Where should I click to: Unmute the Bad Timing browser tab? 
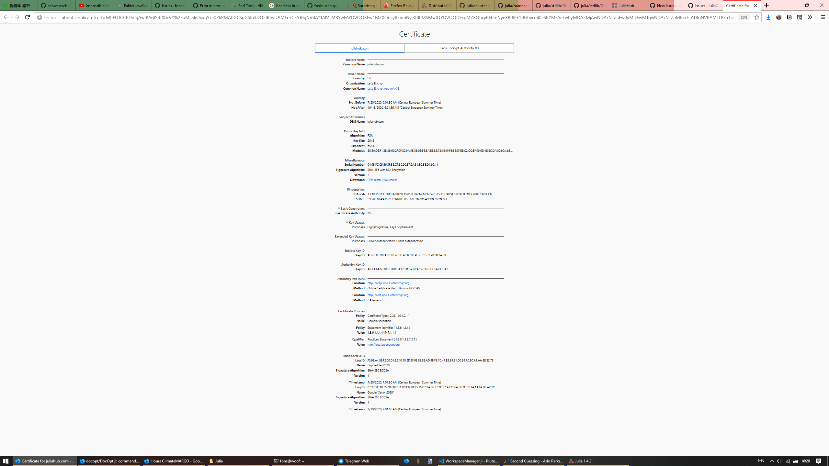260,5
